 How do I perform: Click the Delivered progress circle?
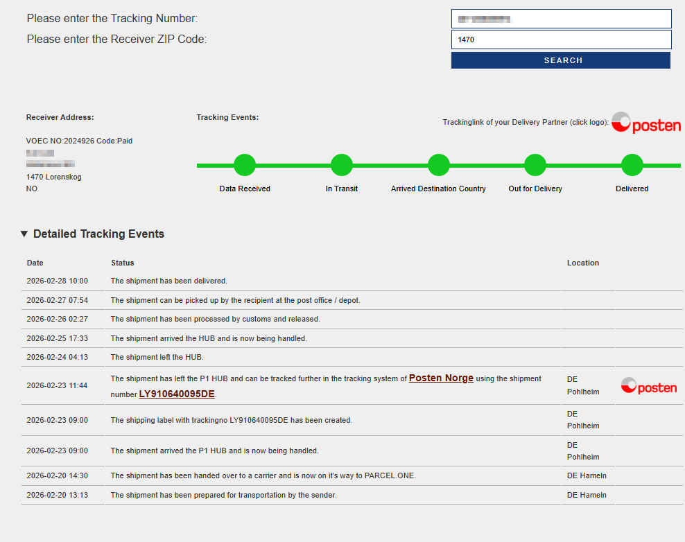(632, 165)
